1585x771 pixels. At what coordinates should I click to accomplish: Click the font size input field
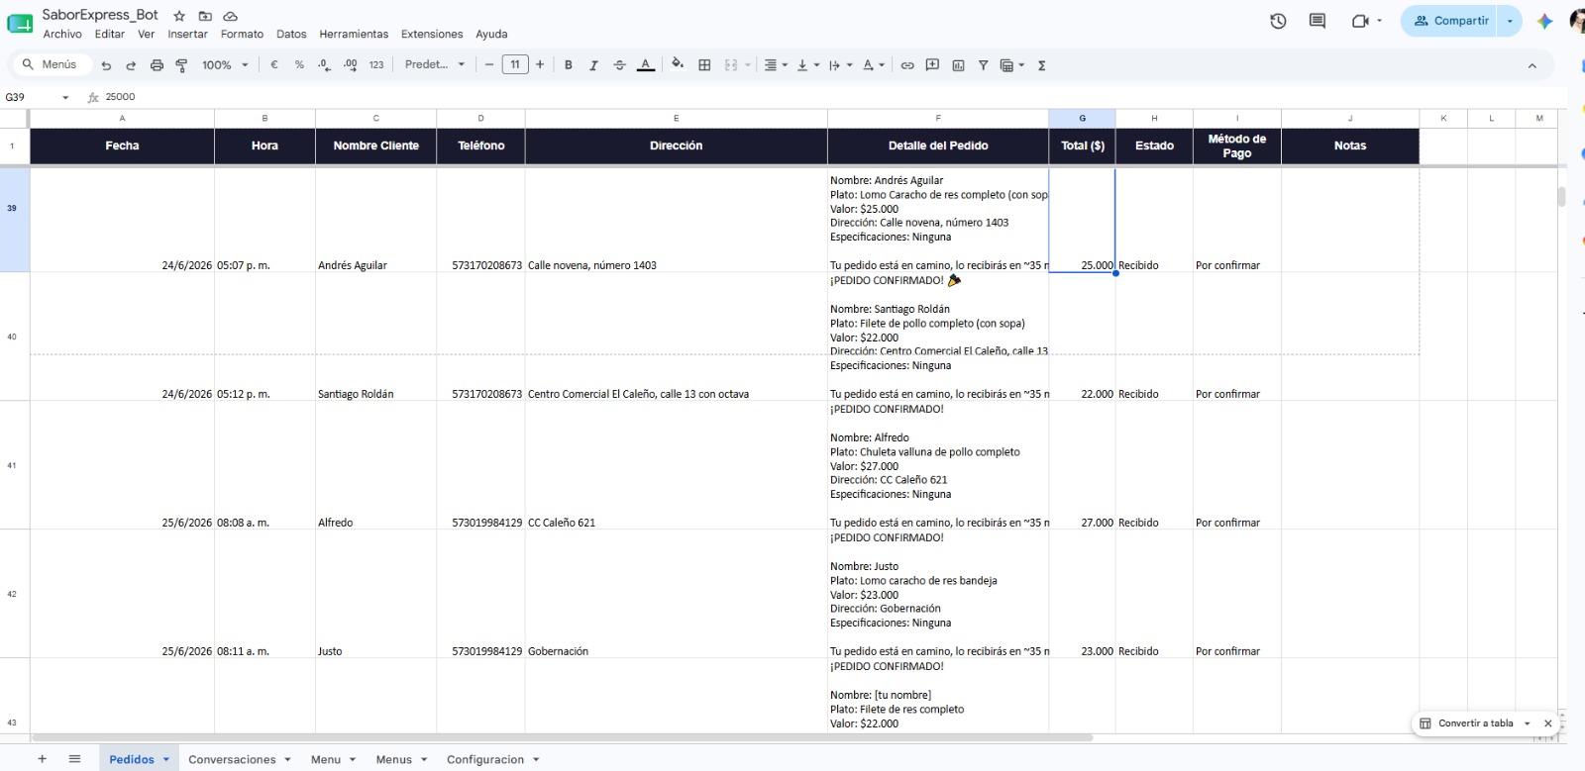click(515, 64)
